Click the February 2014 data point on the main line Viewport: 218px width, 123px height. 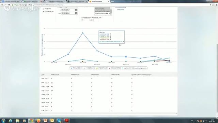point(68,54)
